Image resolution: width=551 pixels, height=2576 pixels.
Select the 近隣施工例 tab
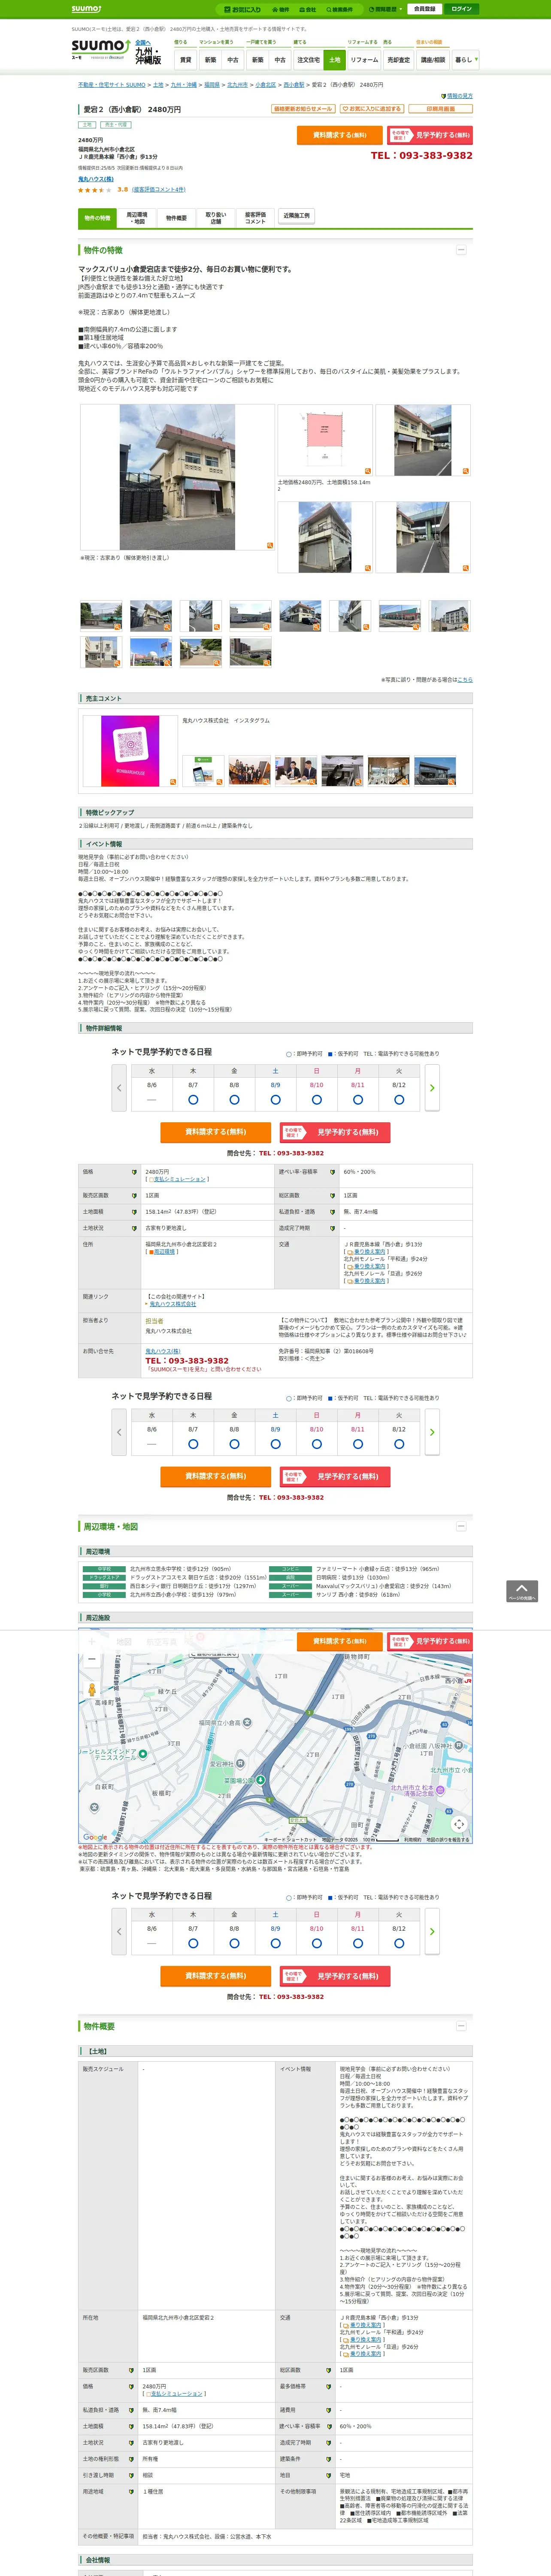click(x=296, y=216)
